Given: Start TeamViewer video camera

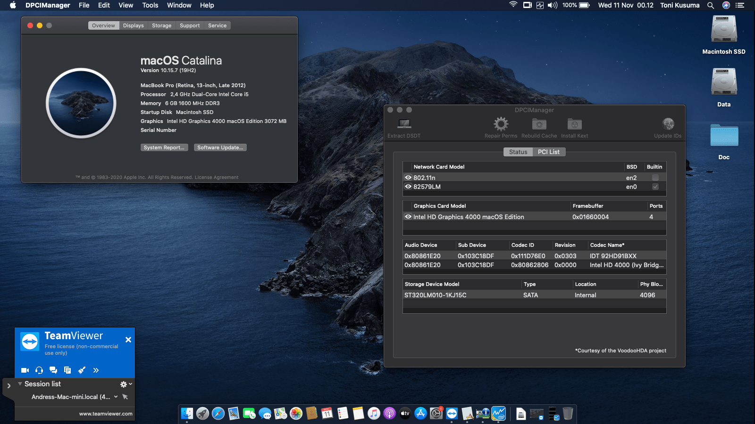Looking at the screenshot, I should click(25, 370).
